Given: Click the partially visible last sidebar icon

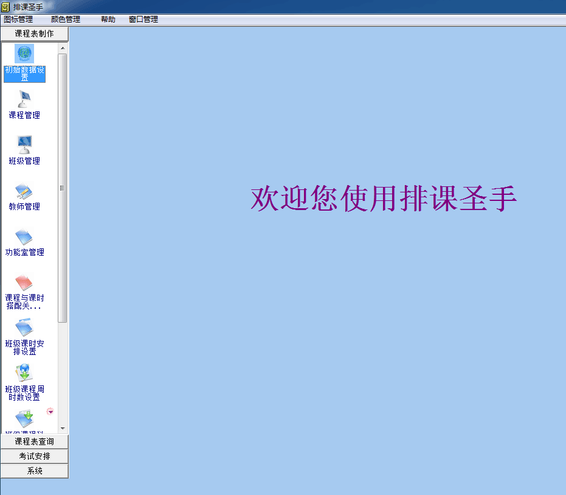Looking at the screenshot, I should tap(24, 420).
